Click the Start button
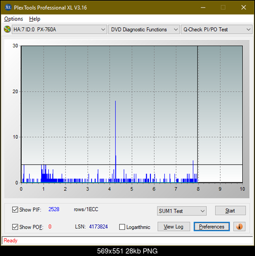The width and height of the screenshot is (255, 256). click(230, 210)
